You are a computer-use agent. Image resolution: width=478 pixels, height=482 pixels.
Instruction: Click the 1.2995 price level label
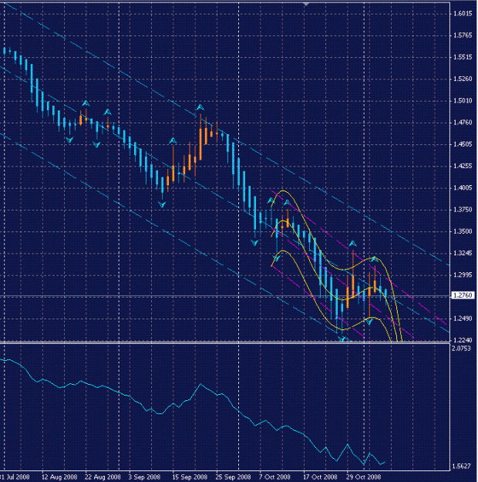(x=463, y=275)
